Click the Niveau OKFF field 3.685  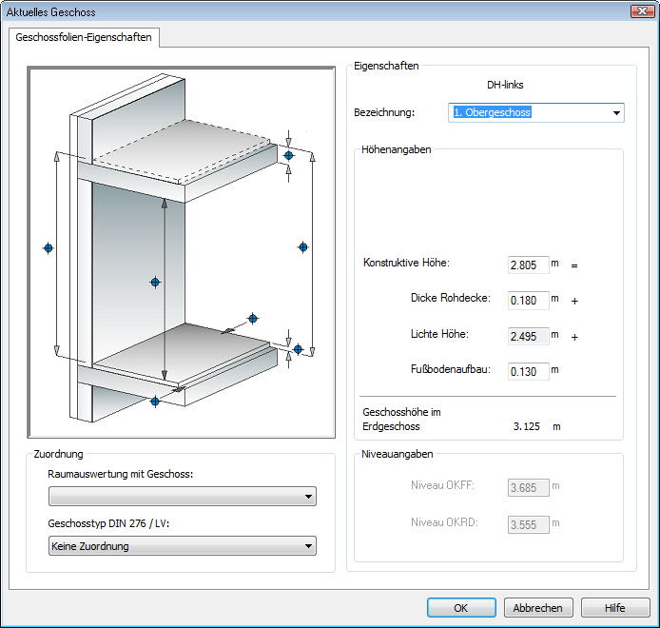click(528, 487)
